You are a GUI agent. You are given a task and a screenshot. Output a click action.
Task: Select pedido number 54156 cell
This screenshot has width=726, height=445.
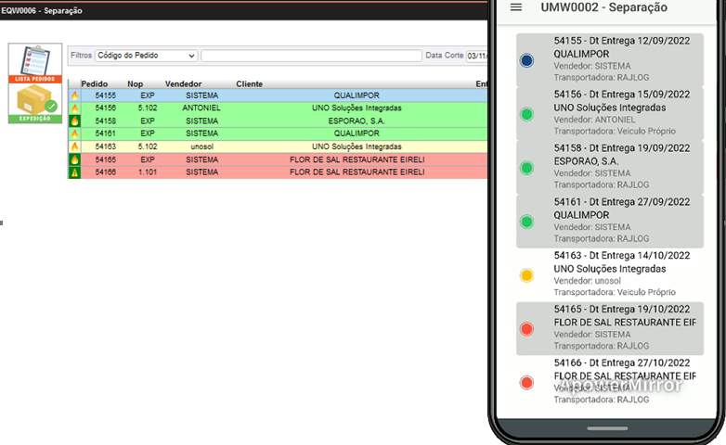[106, 108]
